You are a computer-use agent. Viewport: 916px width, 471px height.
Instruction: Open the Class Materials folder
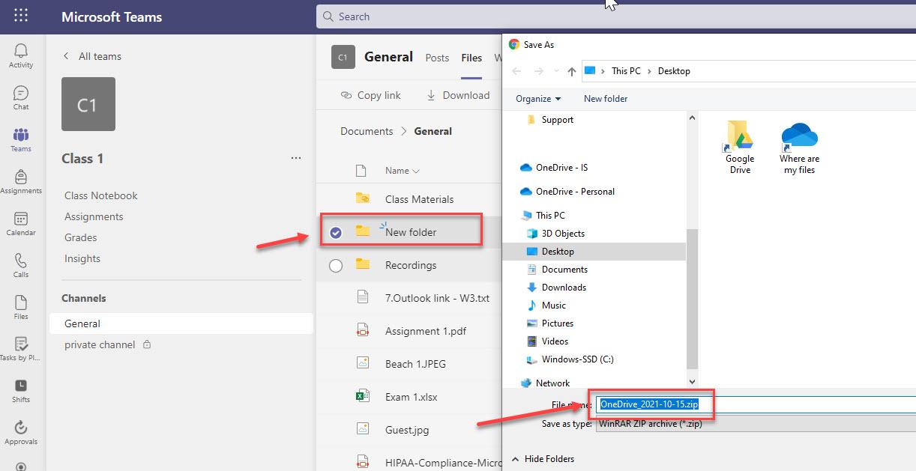(420, 199)
